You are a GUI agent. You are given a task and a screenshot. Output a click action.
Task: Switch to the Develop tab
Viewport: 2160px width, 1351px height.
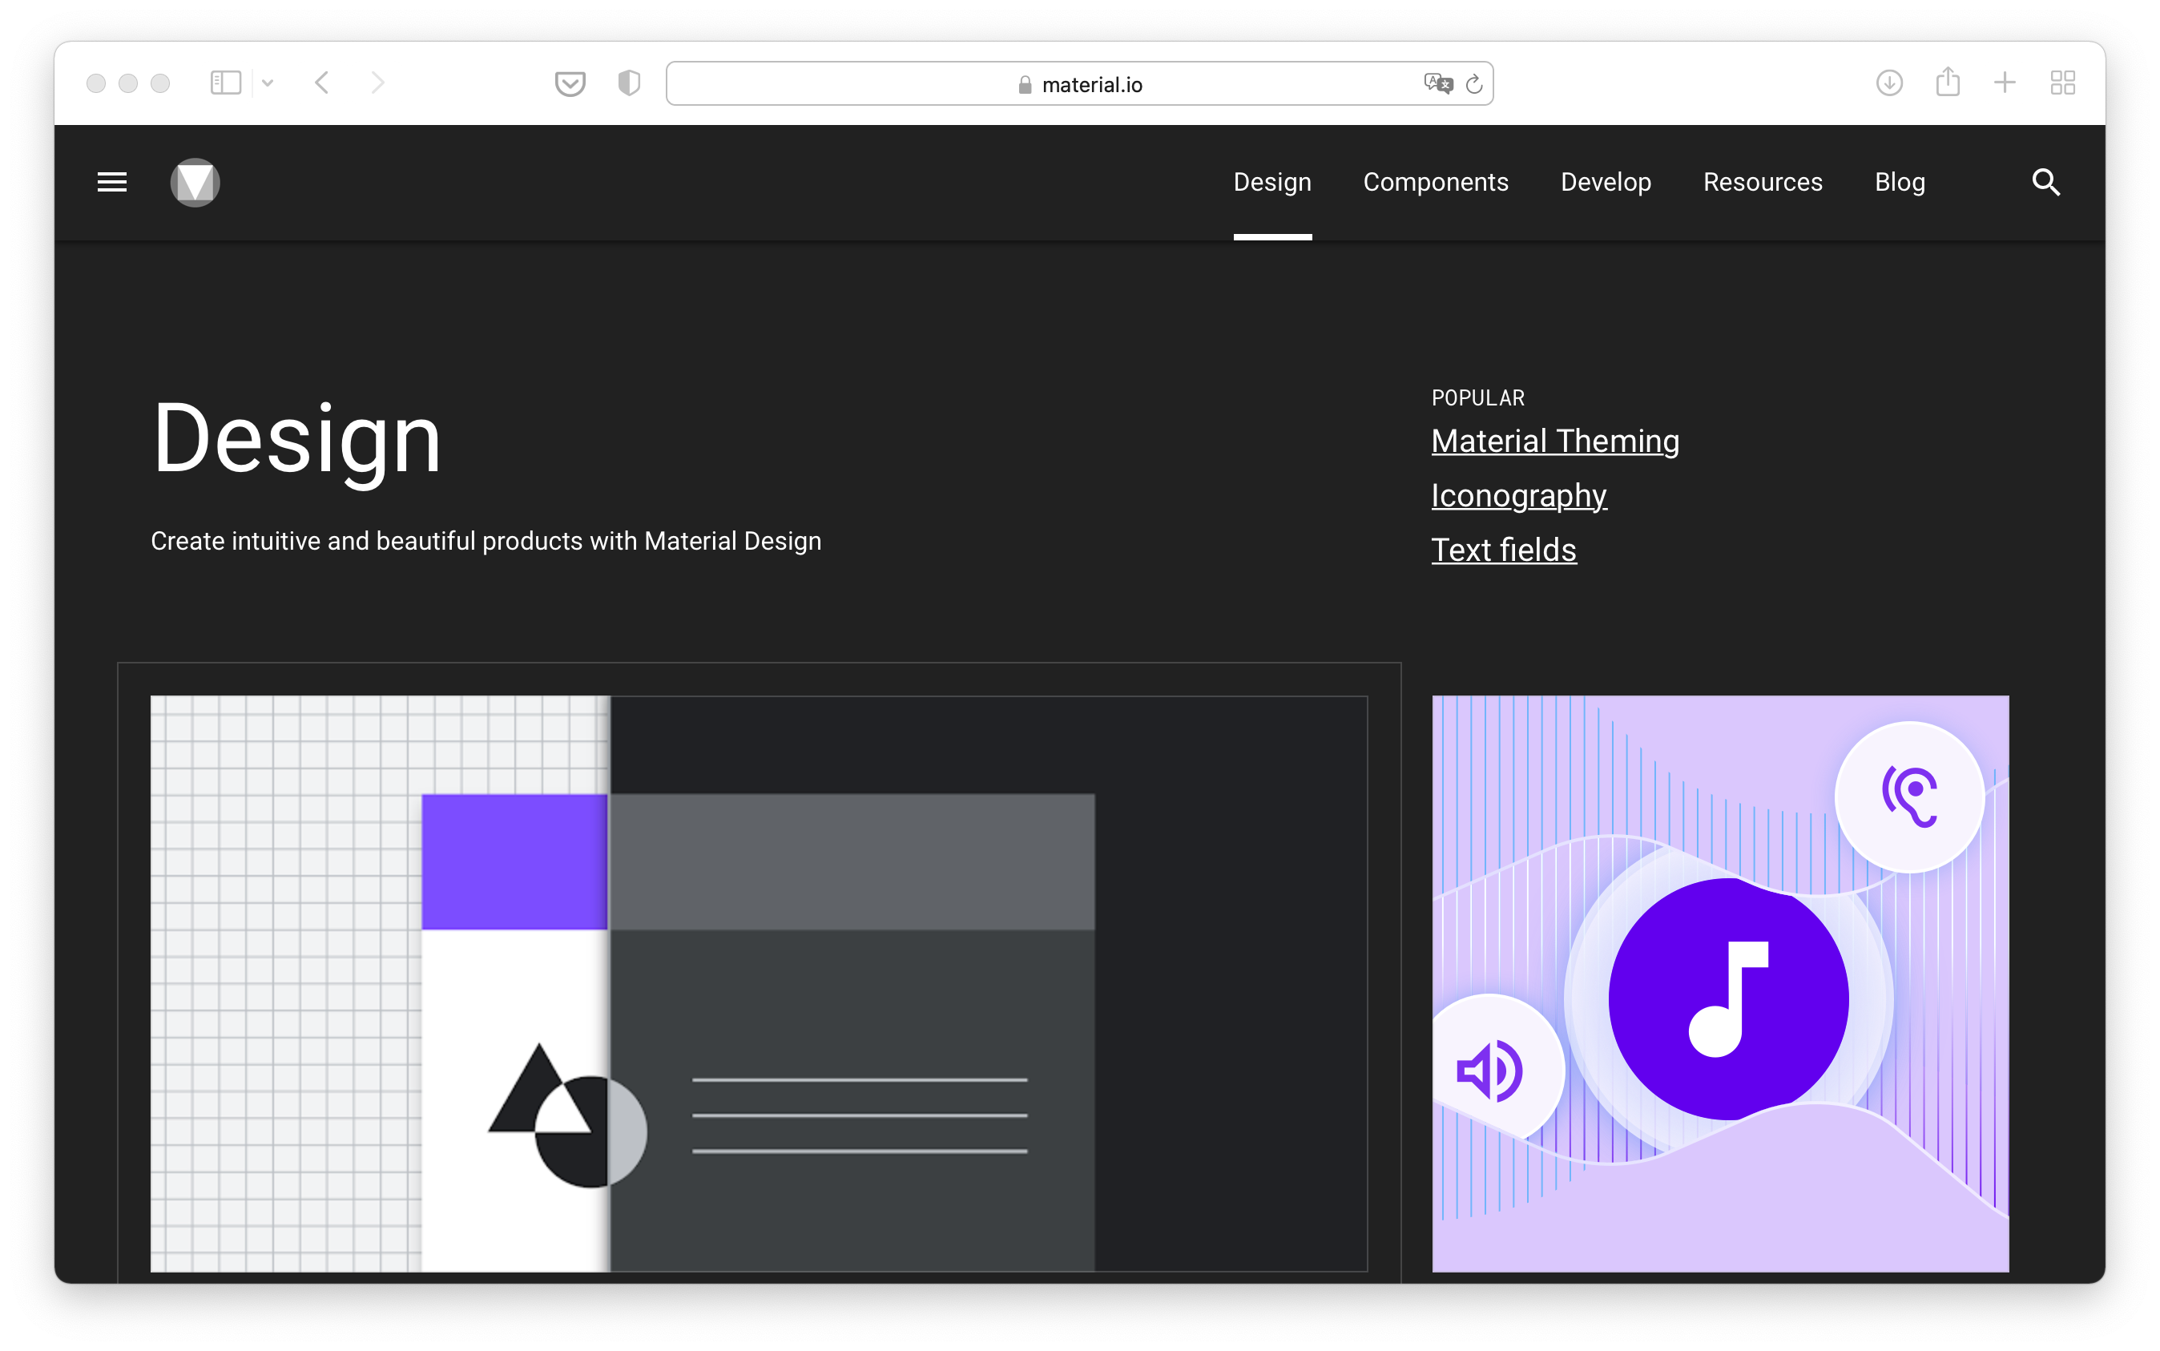[x=1606, y=182]
